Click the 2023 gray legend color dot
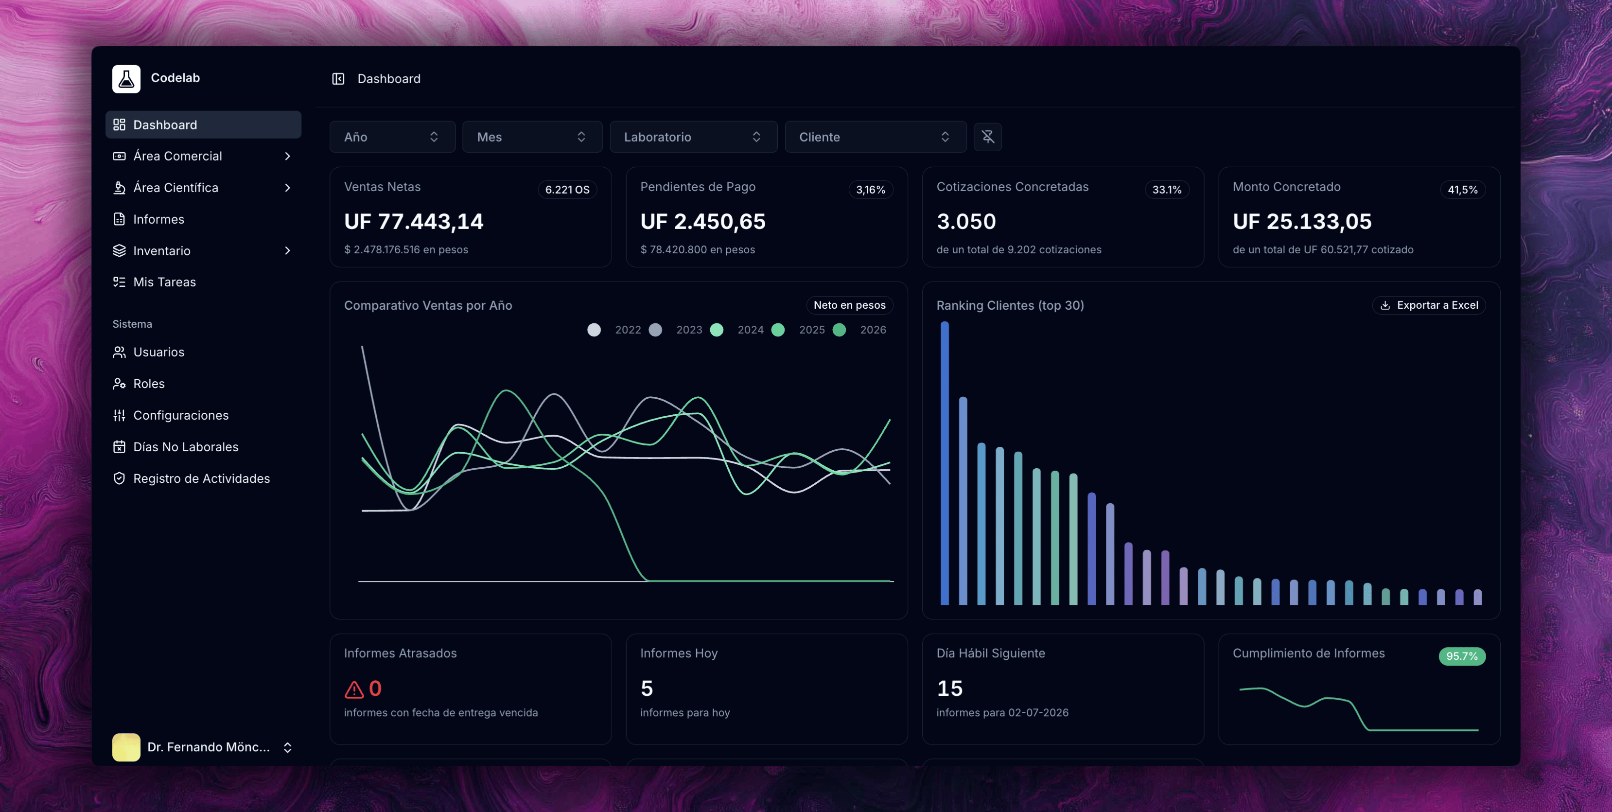The image size is (1612, 812). pos(655,330)
